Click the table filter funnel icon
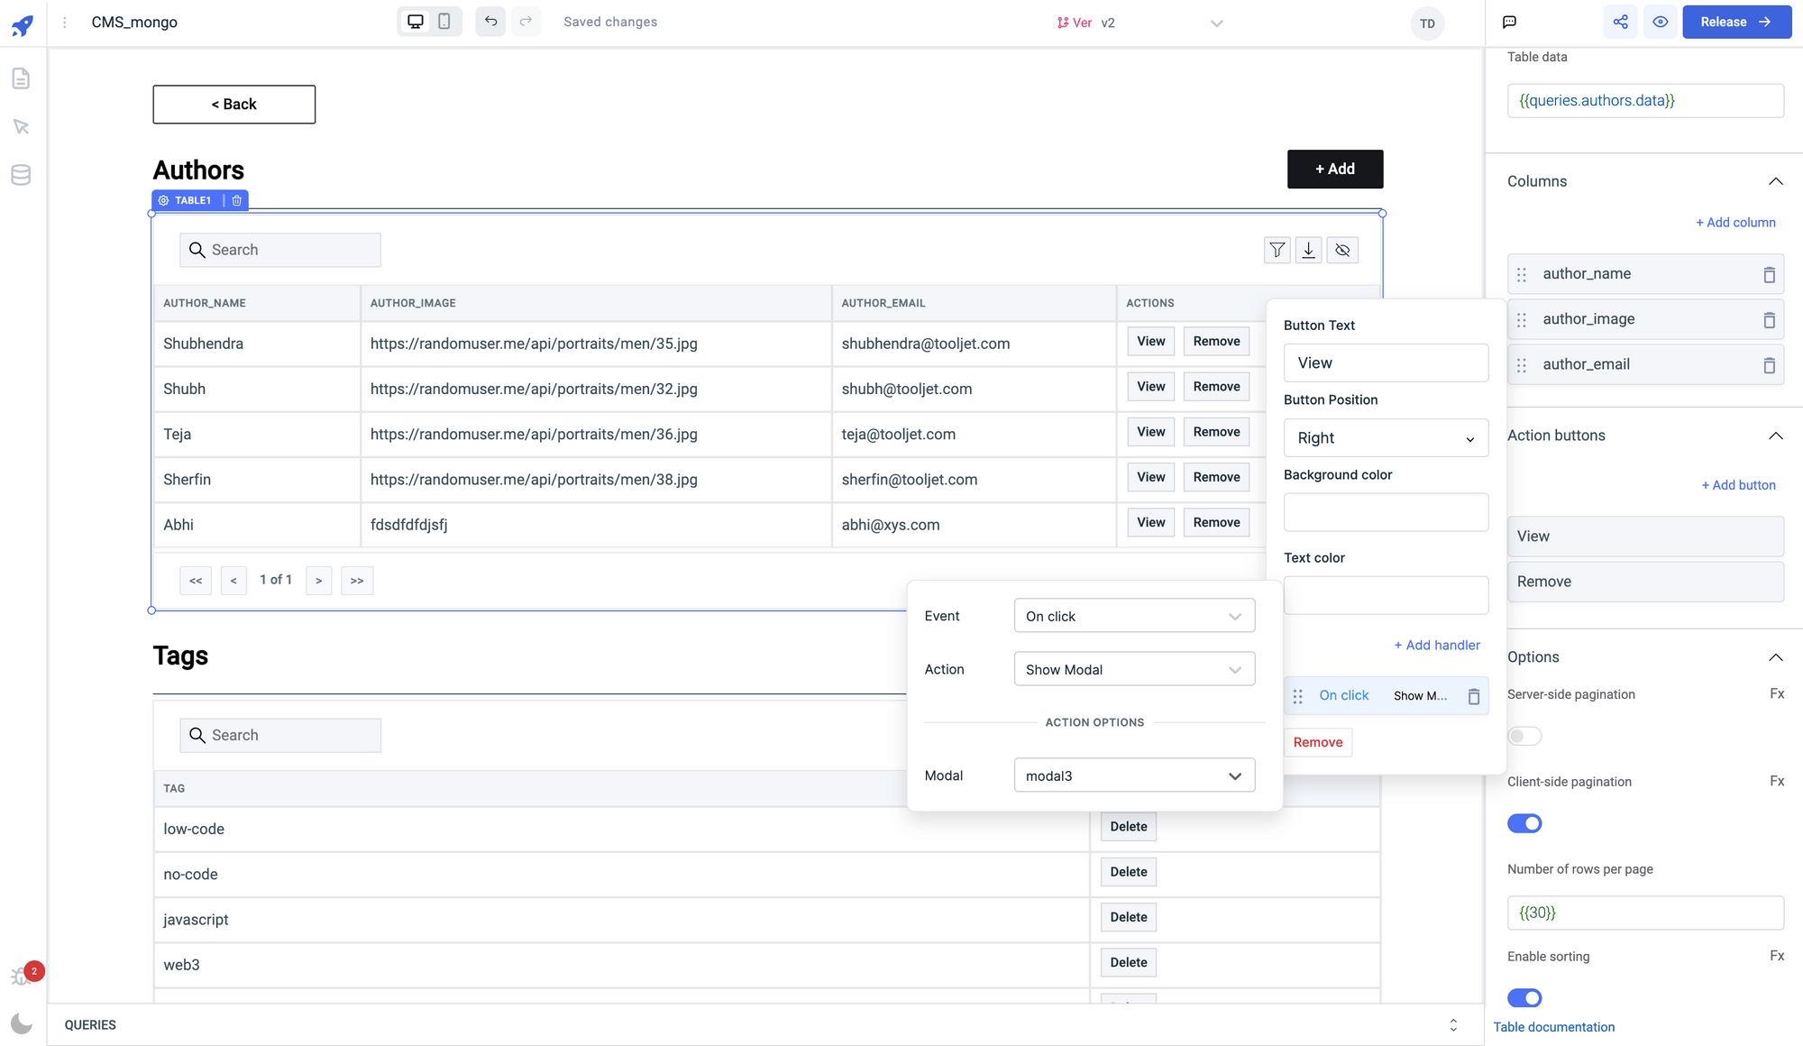This screenshot has width=1803, height=1046. [x=1277, y=250]
